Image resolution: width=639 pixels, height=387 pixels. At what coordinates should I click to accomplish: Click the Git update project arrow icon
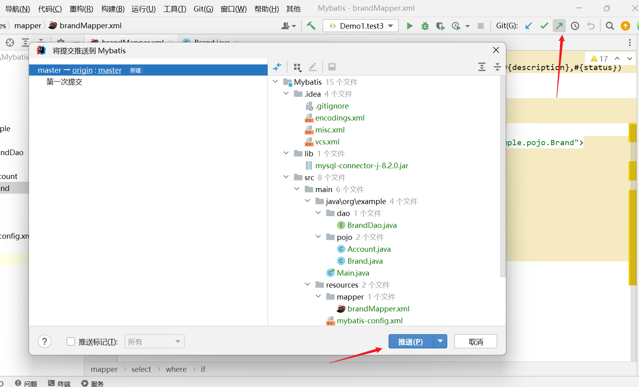(528, 26)
